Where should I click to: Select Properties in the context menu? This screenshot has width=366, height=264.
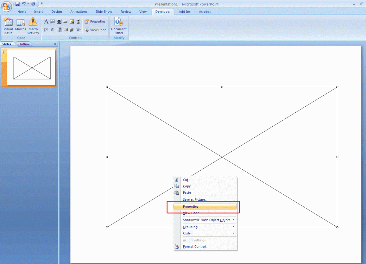(190, 206)
